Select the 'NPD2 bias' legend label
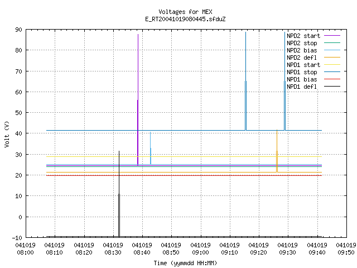357x268 pixels. click(x=302, y=50)
